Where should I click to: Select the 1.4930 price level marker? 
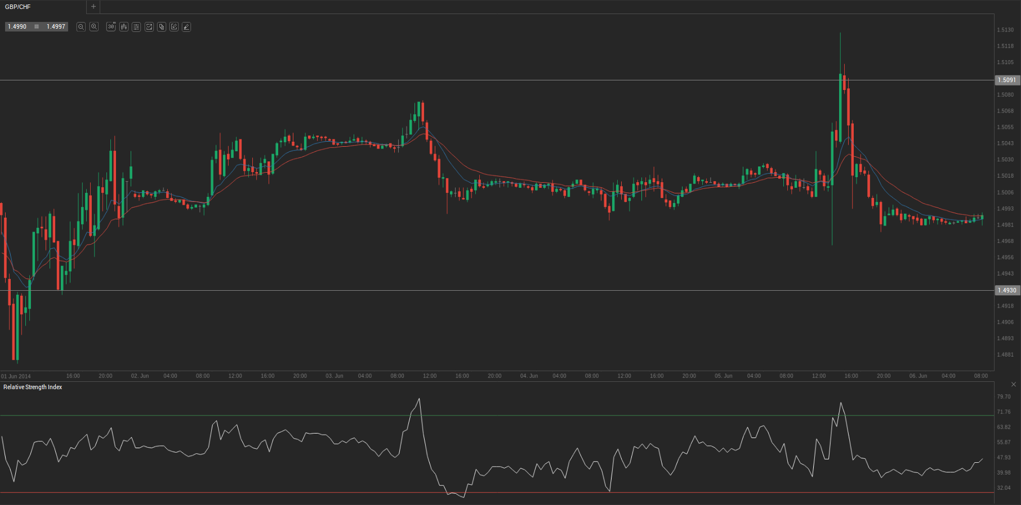tap(1007, 290)
